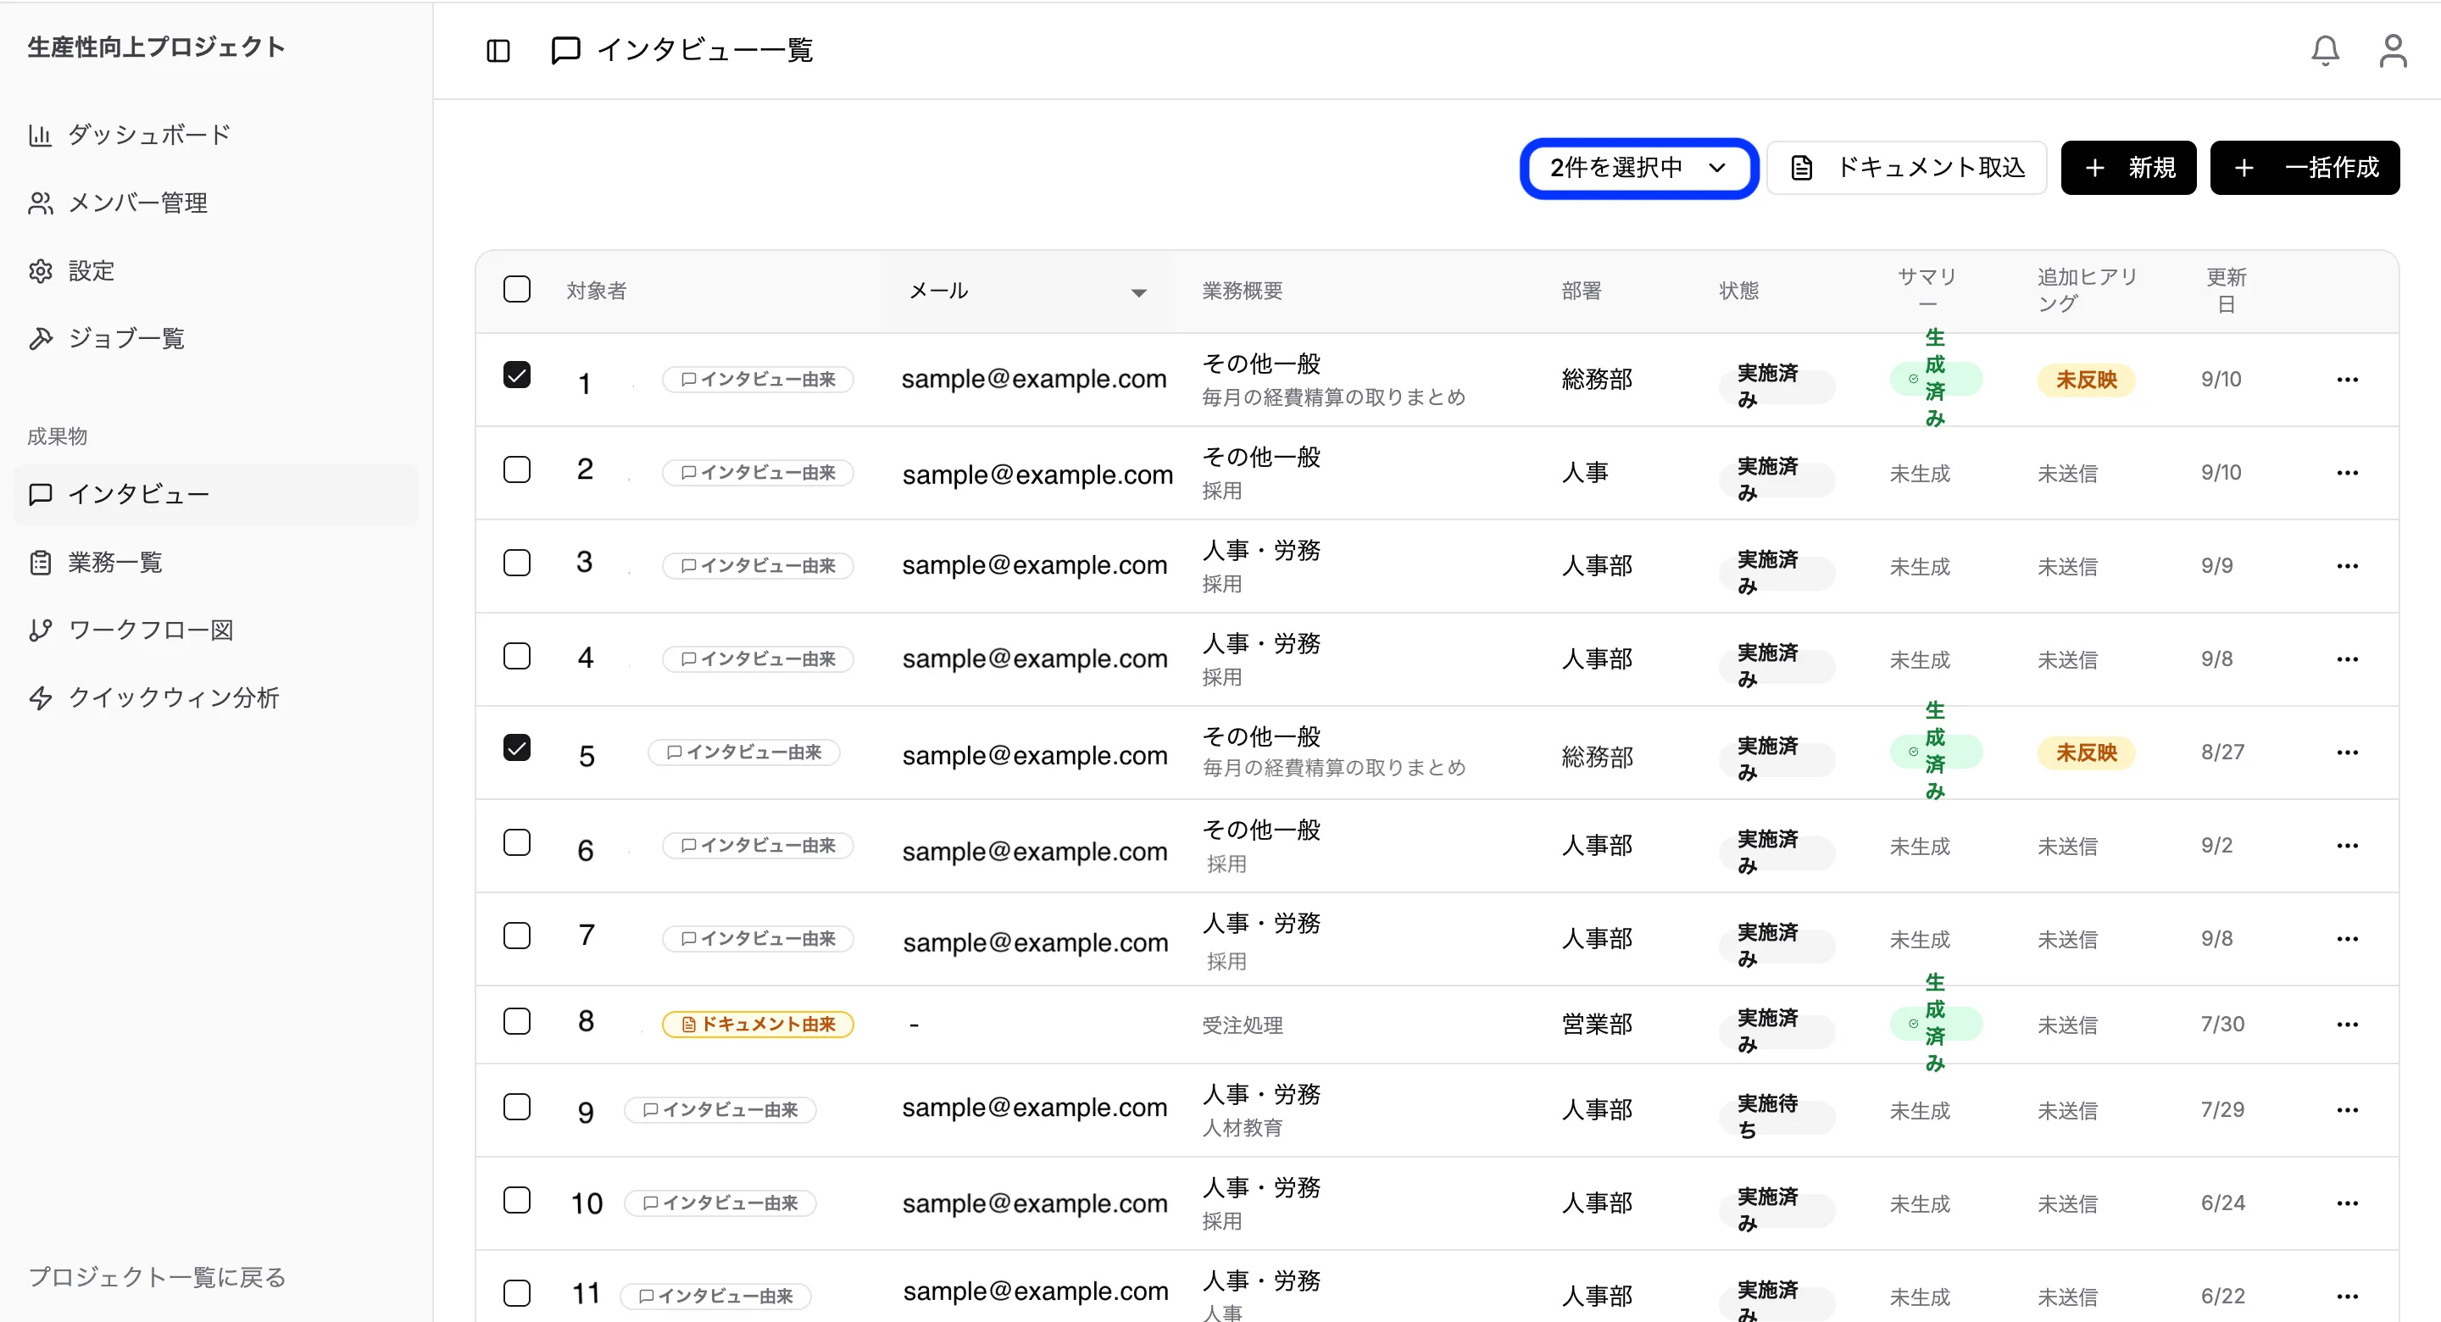
Task: Click the ドキュメント由来 badge in row 8
Action: pyautogui.click(x=758, y=1024)
